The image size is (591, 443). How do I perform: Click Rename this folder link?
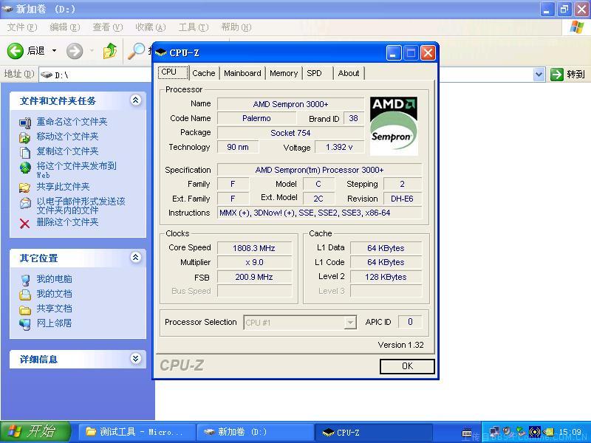72,122
